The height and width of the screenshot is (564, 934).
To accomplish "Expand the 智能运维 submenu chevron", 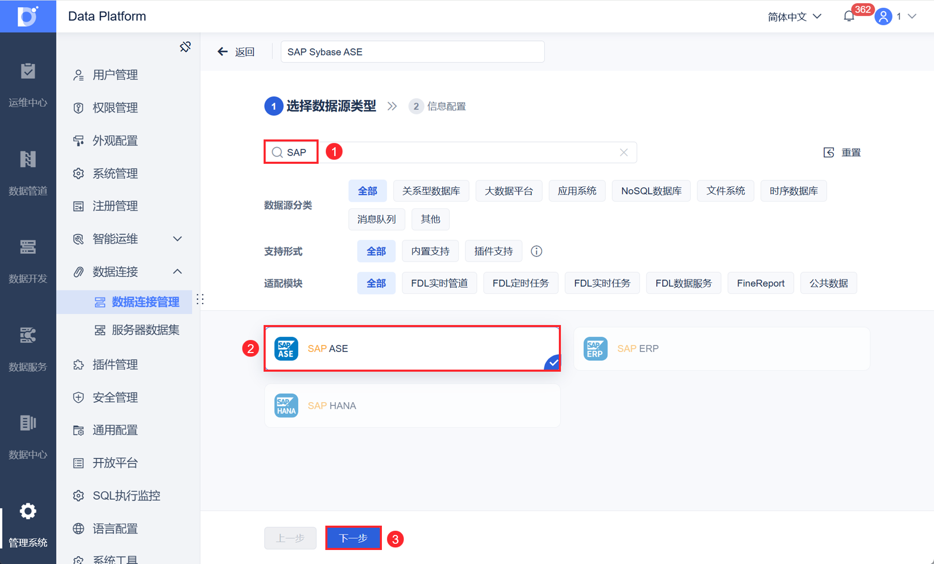I will point(177,239).
